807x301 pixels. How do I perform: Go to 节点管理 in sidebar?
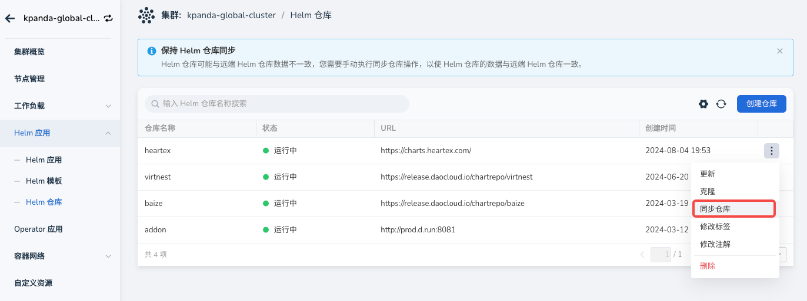tap(29, 79)
